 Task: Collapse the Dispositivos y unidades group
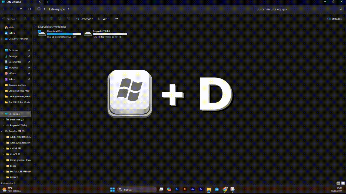36,27
